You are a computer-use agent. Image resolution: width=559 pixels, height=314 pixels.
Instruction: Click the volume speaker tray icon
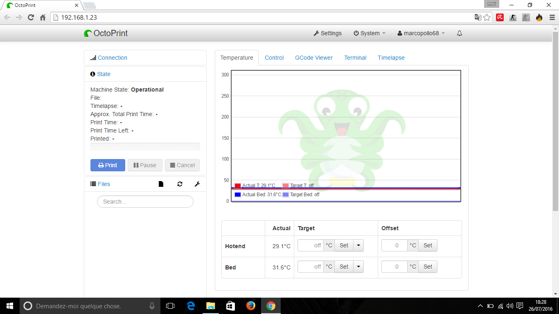coord(510,306)
